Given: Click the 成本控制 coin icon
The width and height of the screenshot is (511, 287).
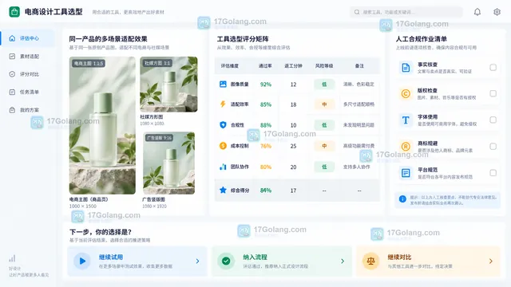Looking at the screenshot, I should click(223, 145).
